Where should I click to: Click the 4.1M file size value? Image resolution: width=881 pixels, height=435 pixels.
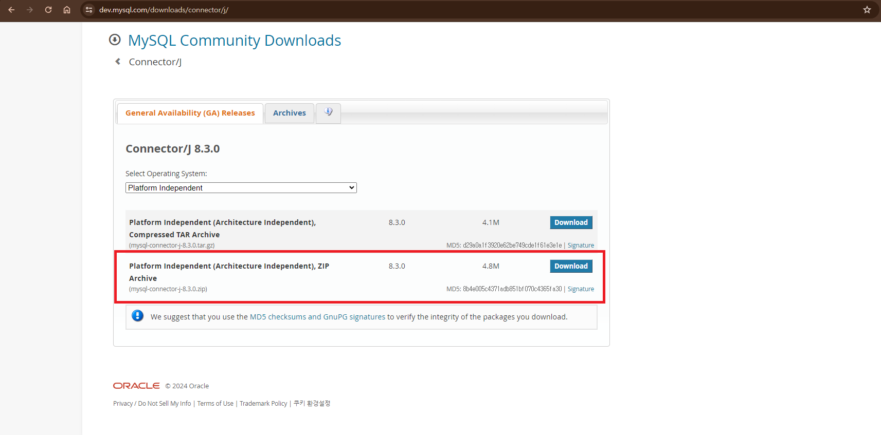tap(491, 222)
